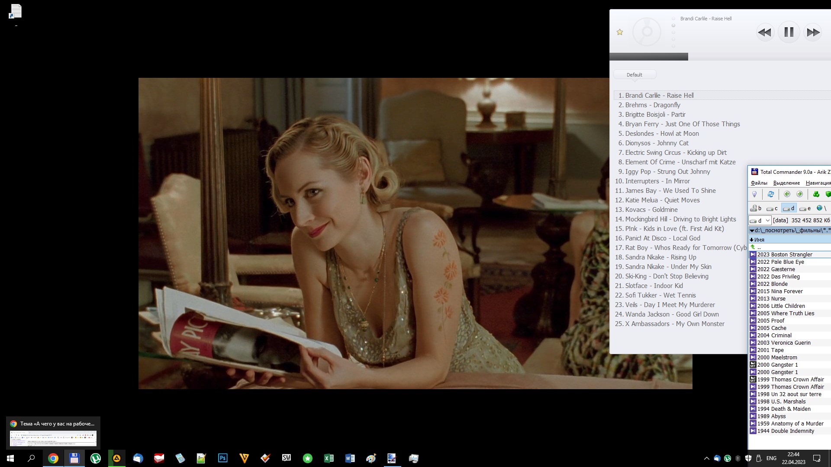
Task: Click the refresh arrows icon in Total Commander
Action: [771, 194]
